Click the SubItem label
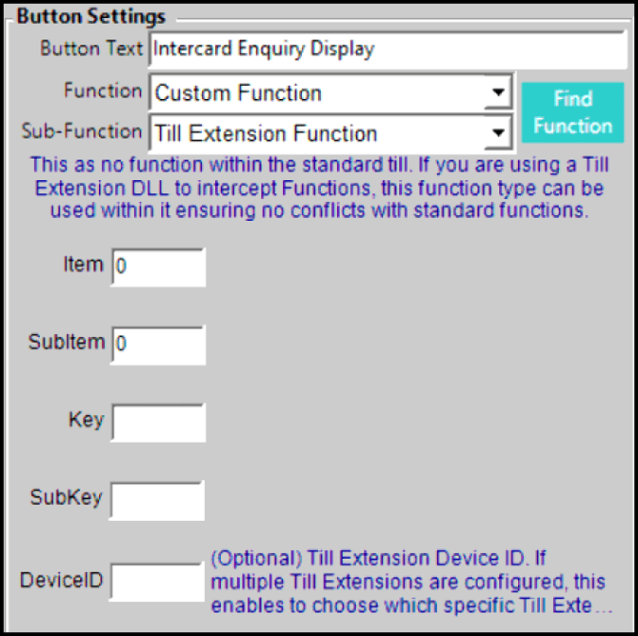 (x=67, y=343)
